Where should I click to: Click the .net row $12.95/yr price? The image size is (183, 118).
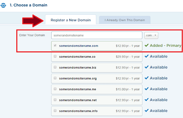click(128, 100)
